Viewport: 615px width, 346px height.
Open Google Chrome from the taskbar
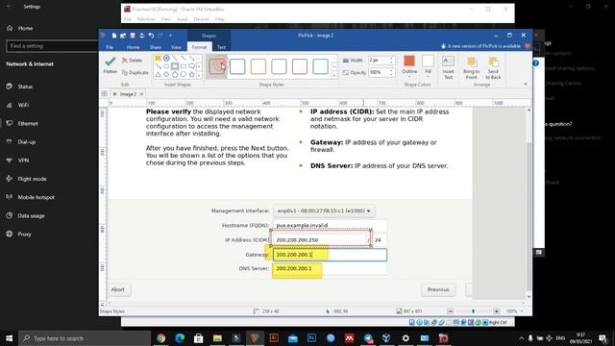tap(160, 337)
